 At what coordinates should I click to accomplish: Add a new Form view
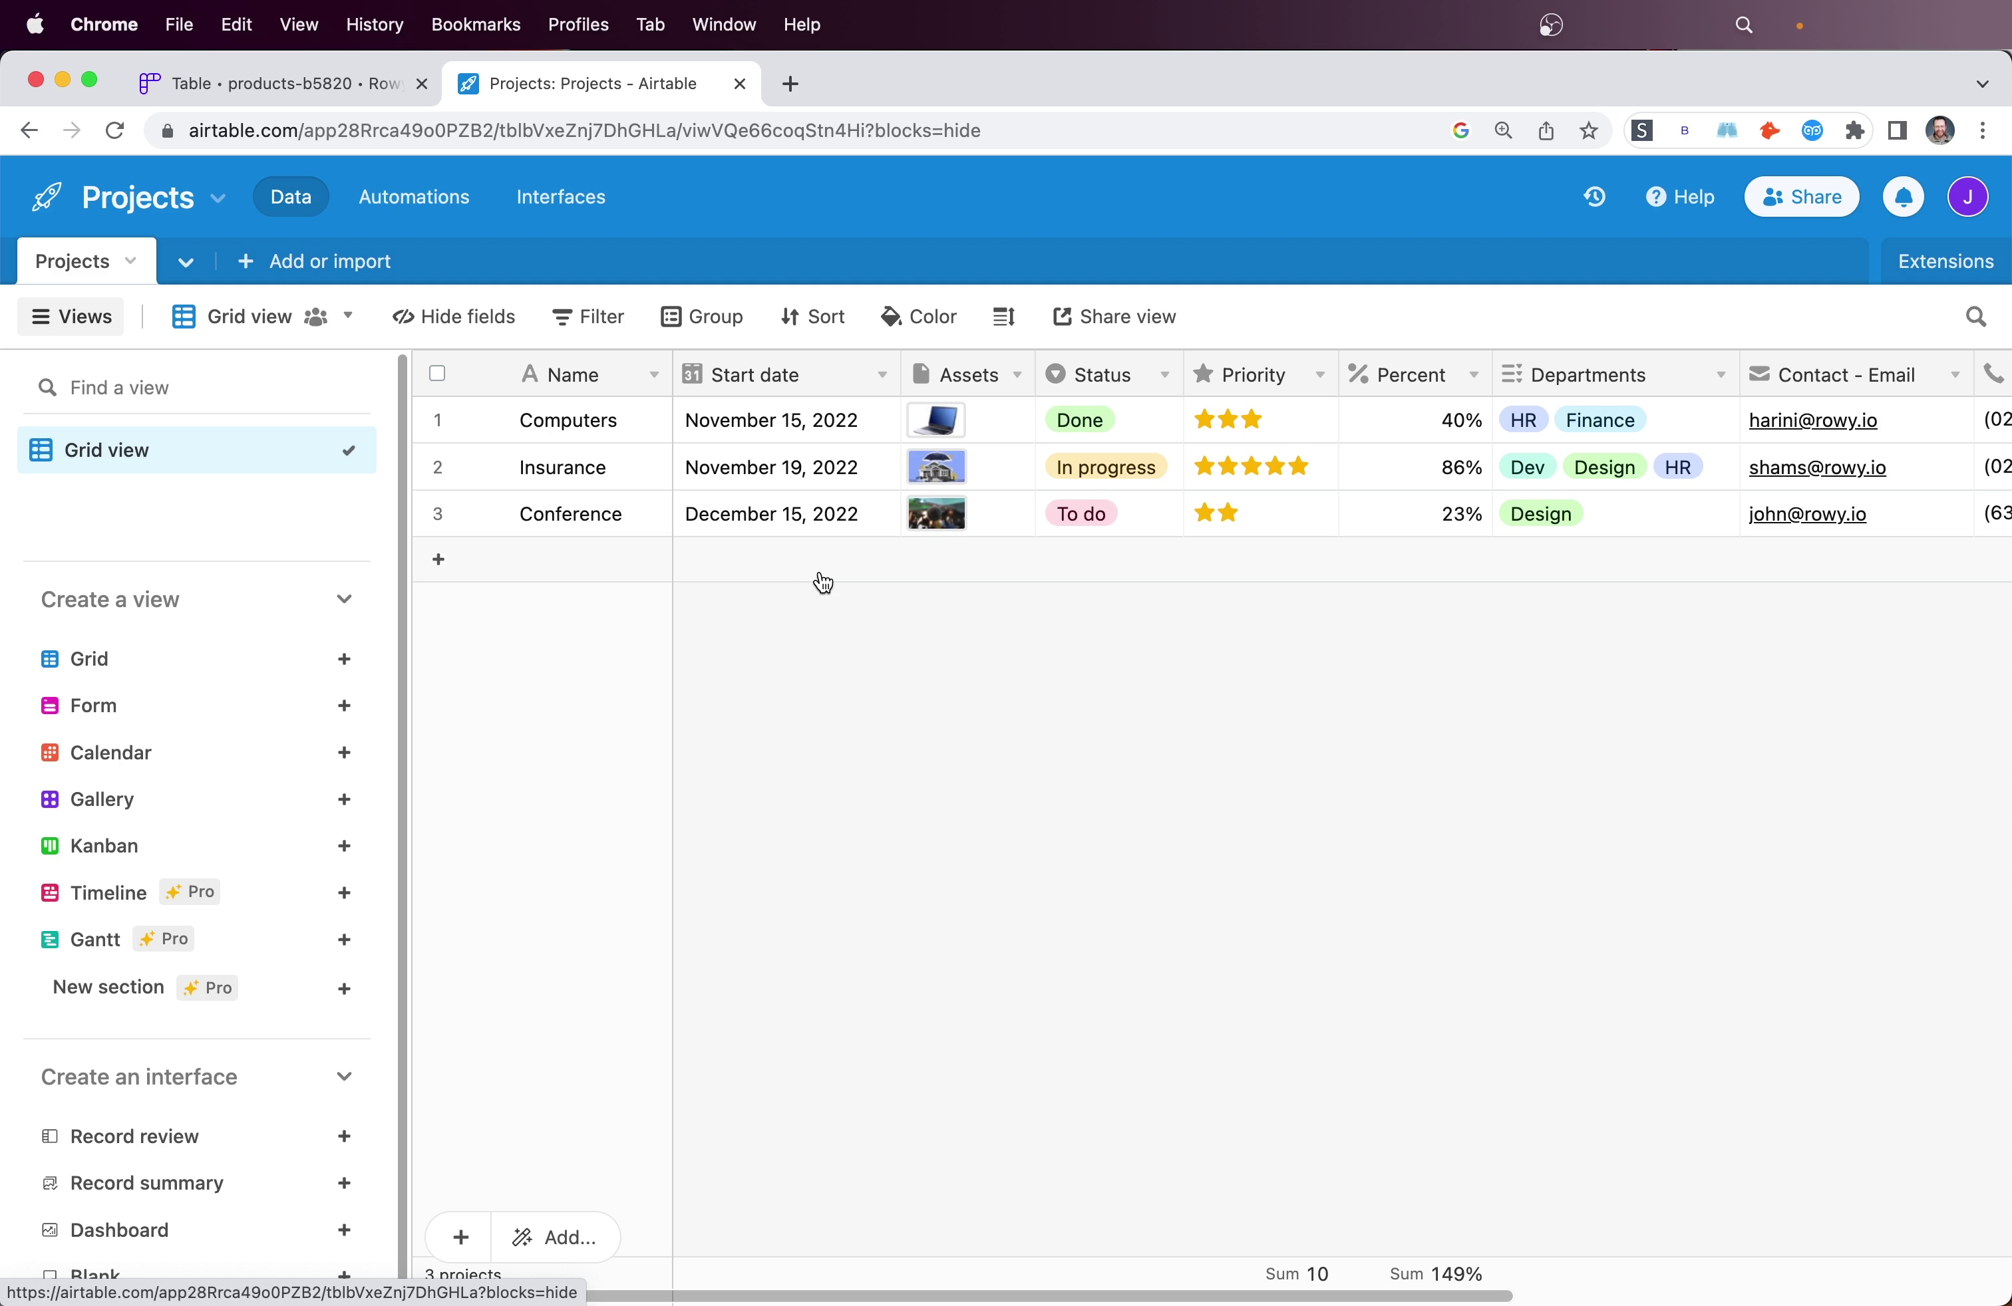click(344, 706)
